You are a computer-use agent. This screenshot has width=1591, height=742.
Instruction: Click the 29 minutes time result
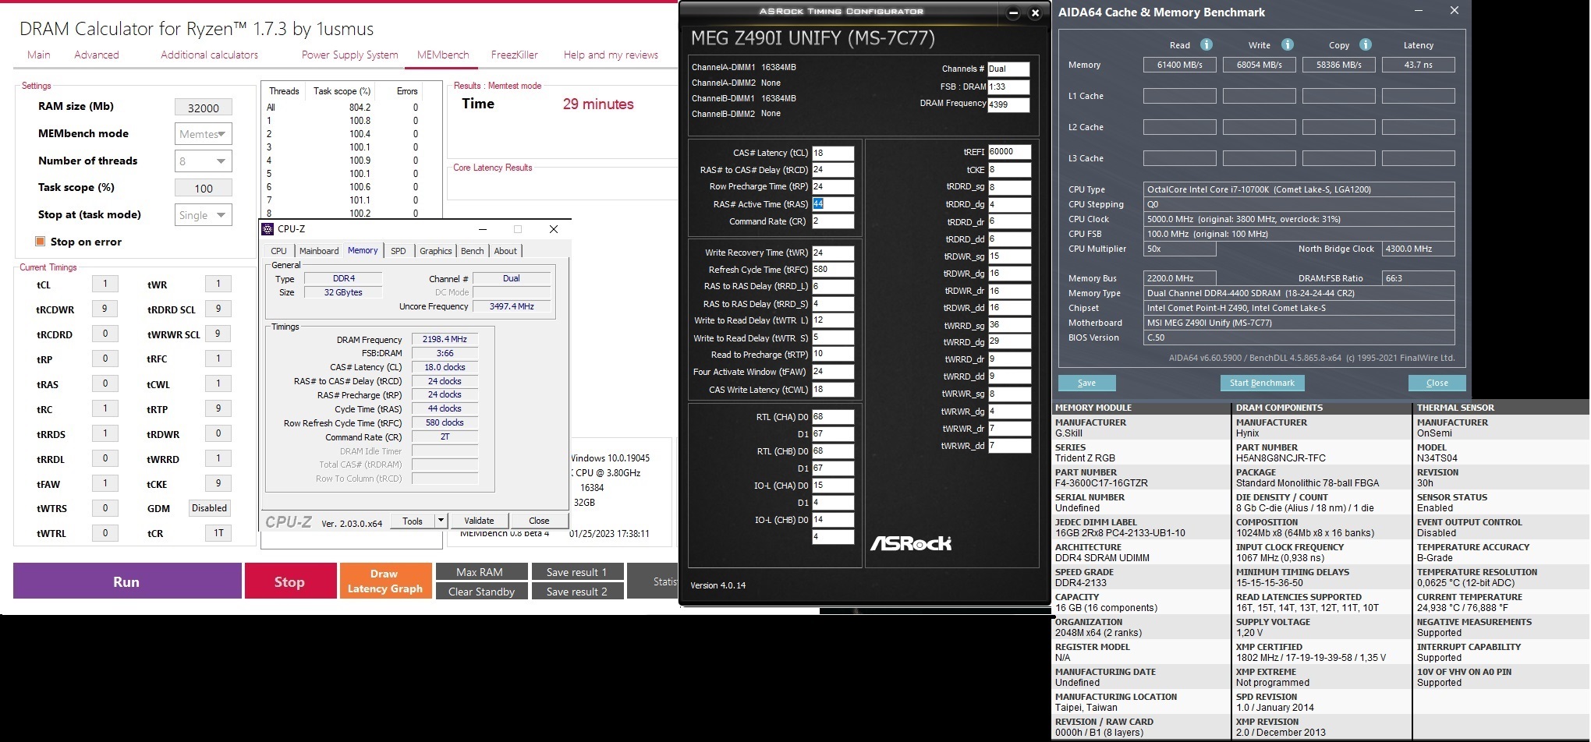pos(598,104)
